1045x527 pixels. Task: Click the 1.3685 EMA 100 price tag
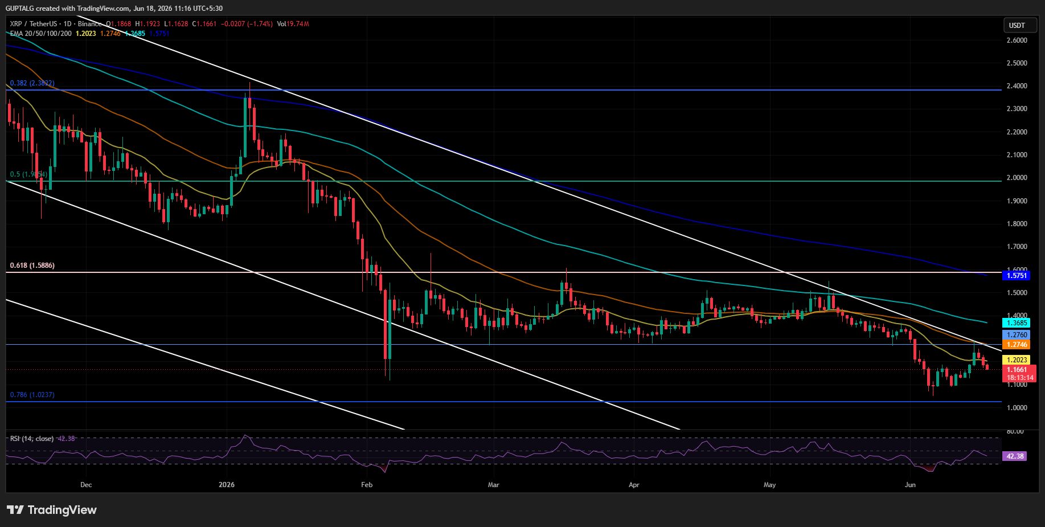pyautogui.click(x=1017, y=323)
